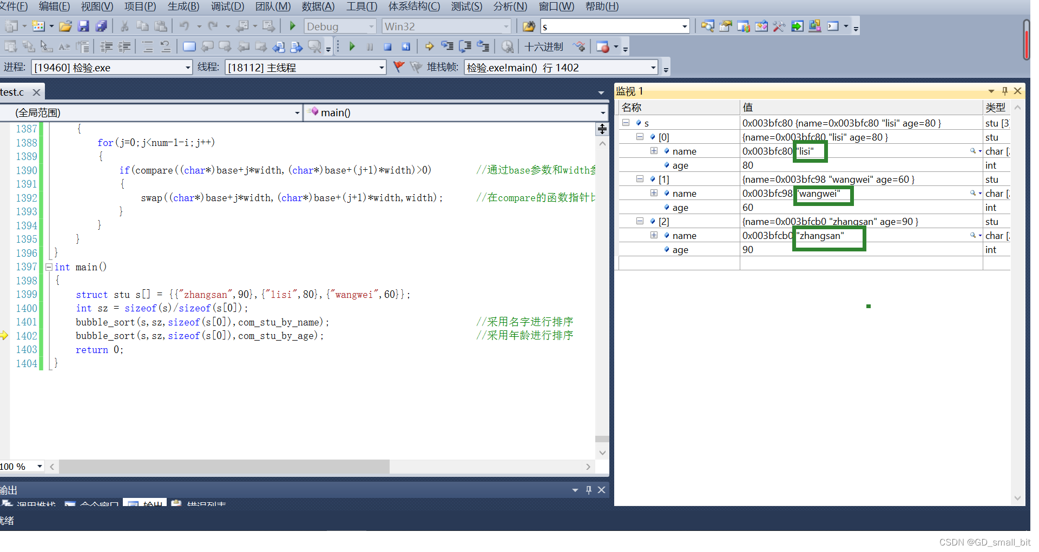This screenshot has height=552, width=1039.
Task: Toggle auto-hide pin on 输出 panel
Action: pos(589,490)
